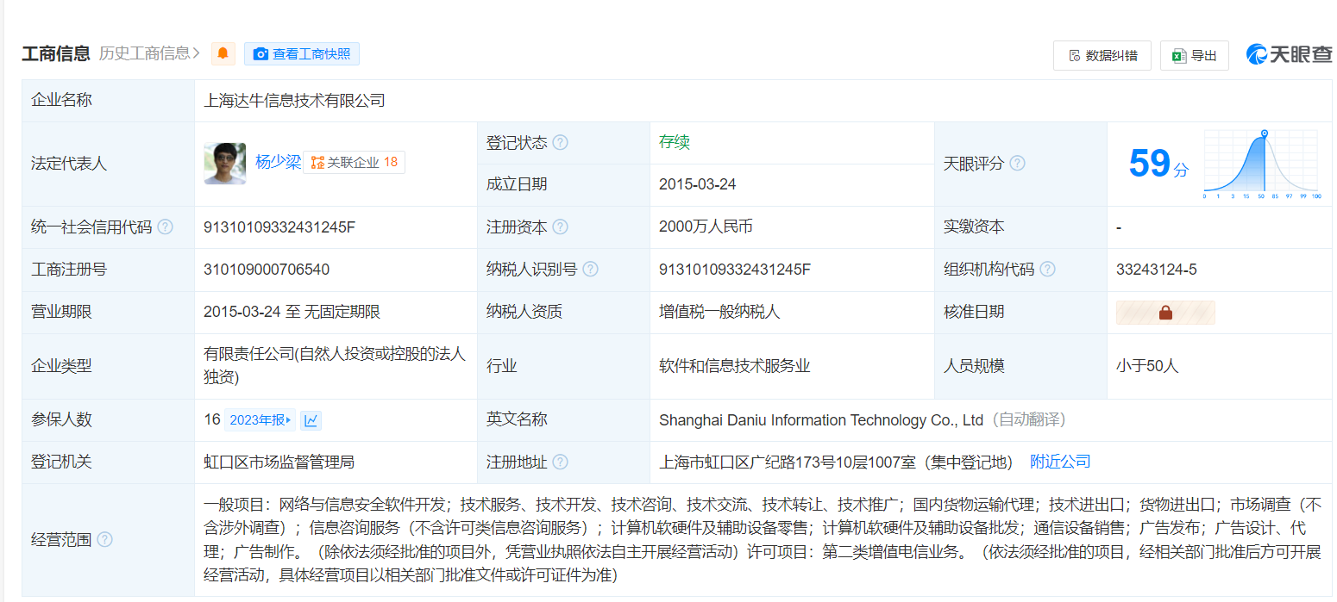
Task: Click help icon beside 天眼评分
Action: tap(1017, 164)
